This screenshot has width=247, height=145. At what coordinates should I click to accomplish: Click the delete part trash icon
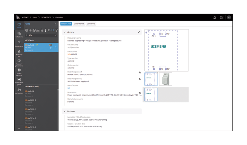coord(42,30)
